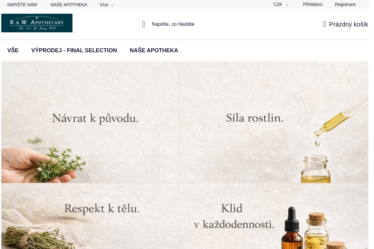Select the VŠE category menu item
Image resolution: width=374 pixels, height=249 pixels.
tap(13, 50)
